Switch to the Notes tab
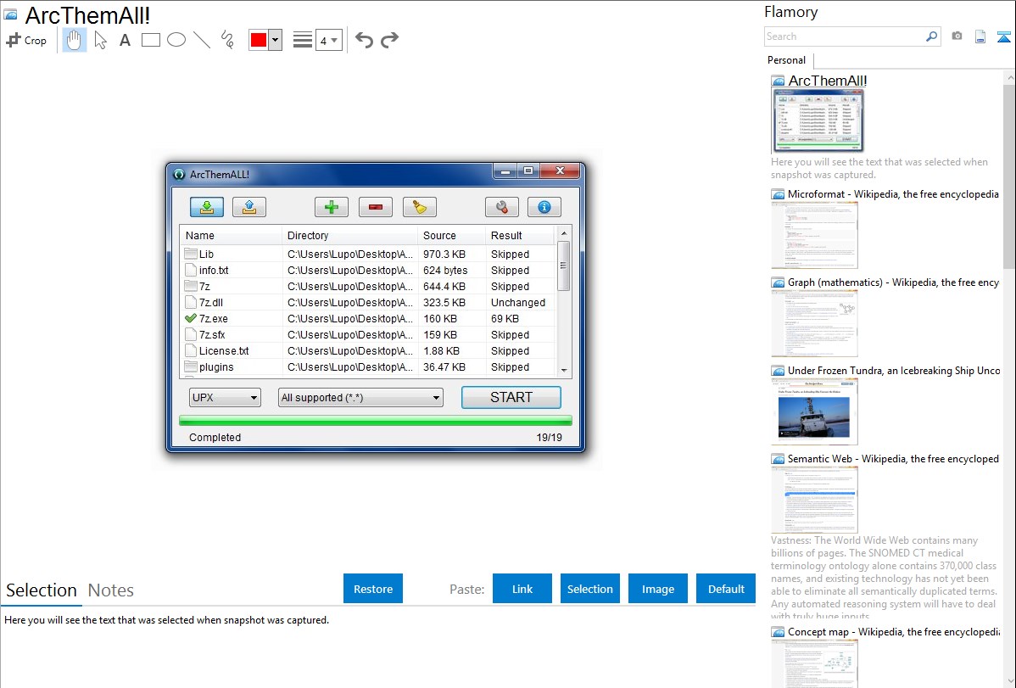Image resolution: width=1016 pixels, height=688 pixels. pyautogui.click(x=111, y=590)
